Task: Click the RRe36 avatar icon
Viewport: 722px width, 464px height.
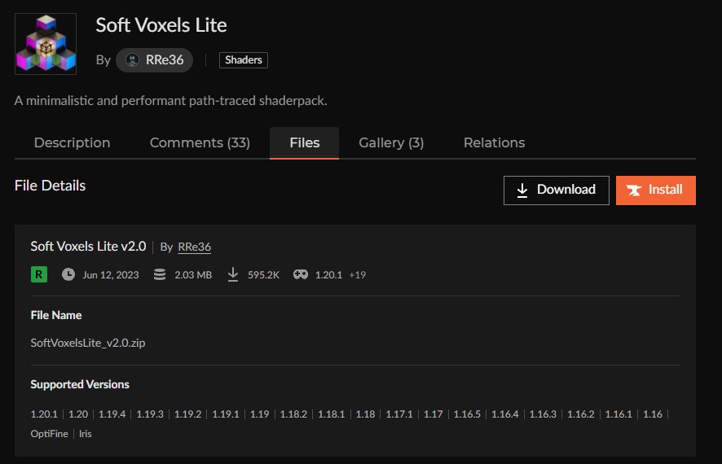Action: click(x=133, y=60)
